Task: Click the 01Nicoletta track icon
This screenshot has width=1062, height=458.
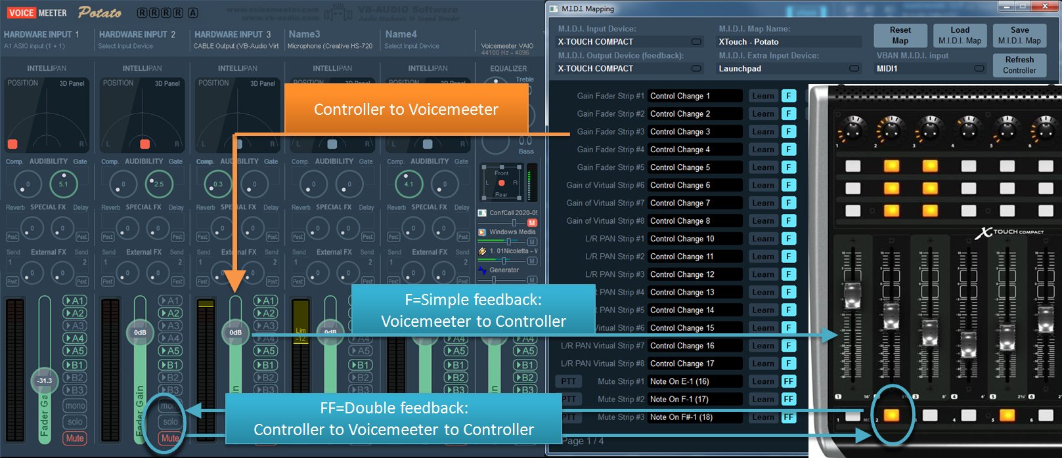Action: (483, 251)
